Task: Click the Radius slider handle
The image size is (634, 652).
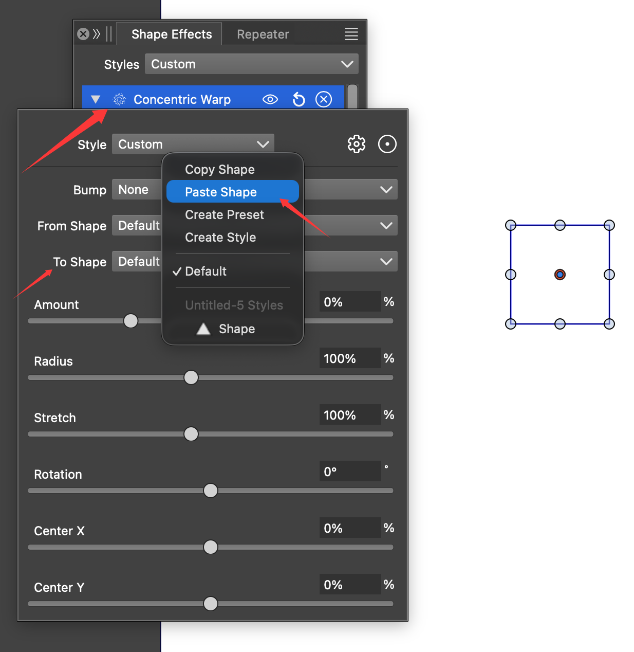Action: pos(191,377)
